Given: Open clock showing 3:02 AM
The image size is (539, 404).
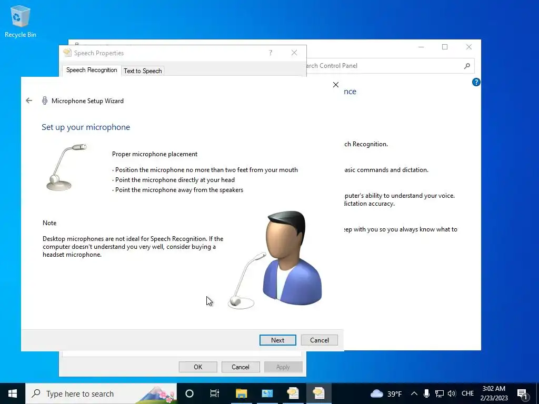Looking at the screenshot, I should pyautogui.click(x=494, y=393).
